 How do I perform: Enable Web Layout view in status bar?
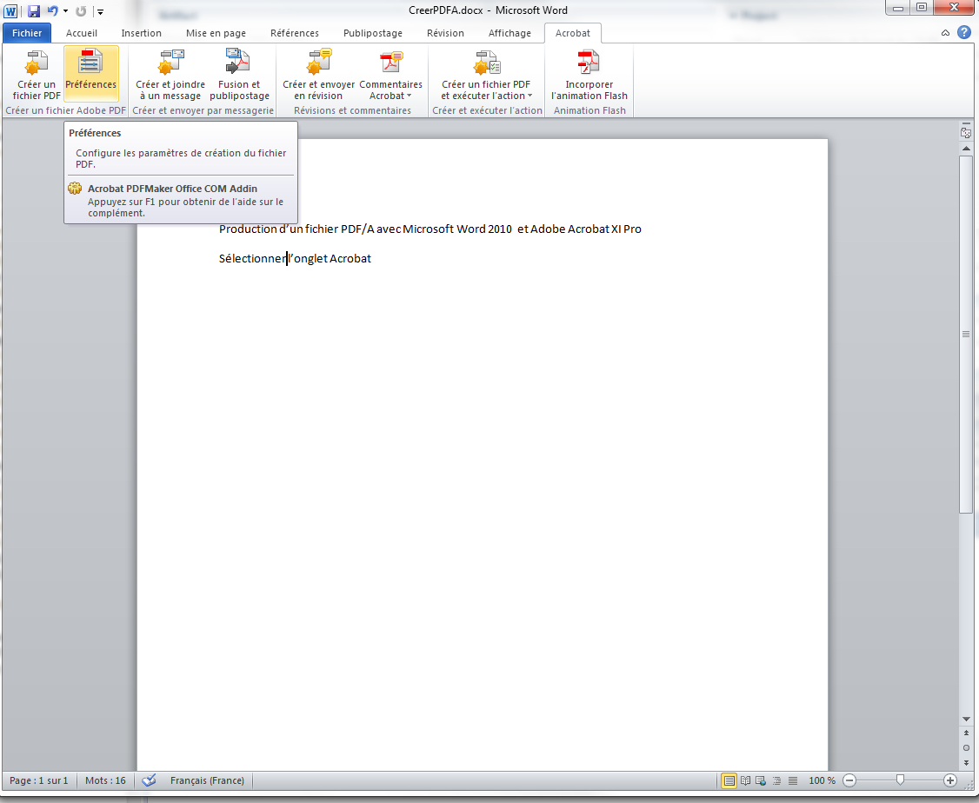(760, 780)
